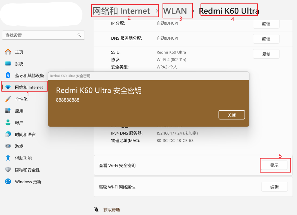Open 隐私和安全性 shield icon
Image resolution: width=297 pixels, height=215 pixels.
coord(8,170)
